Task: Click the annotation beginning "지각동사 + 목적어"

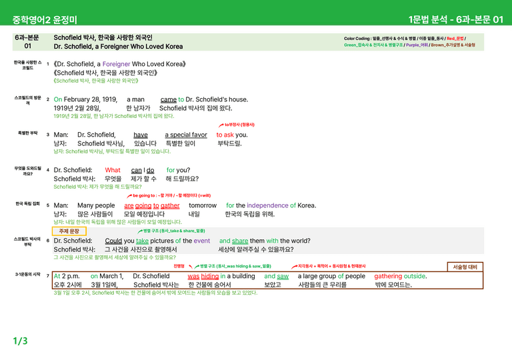Action: (x=332, y=266)
